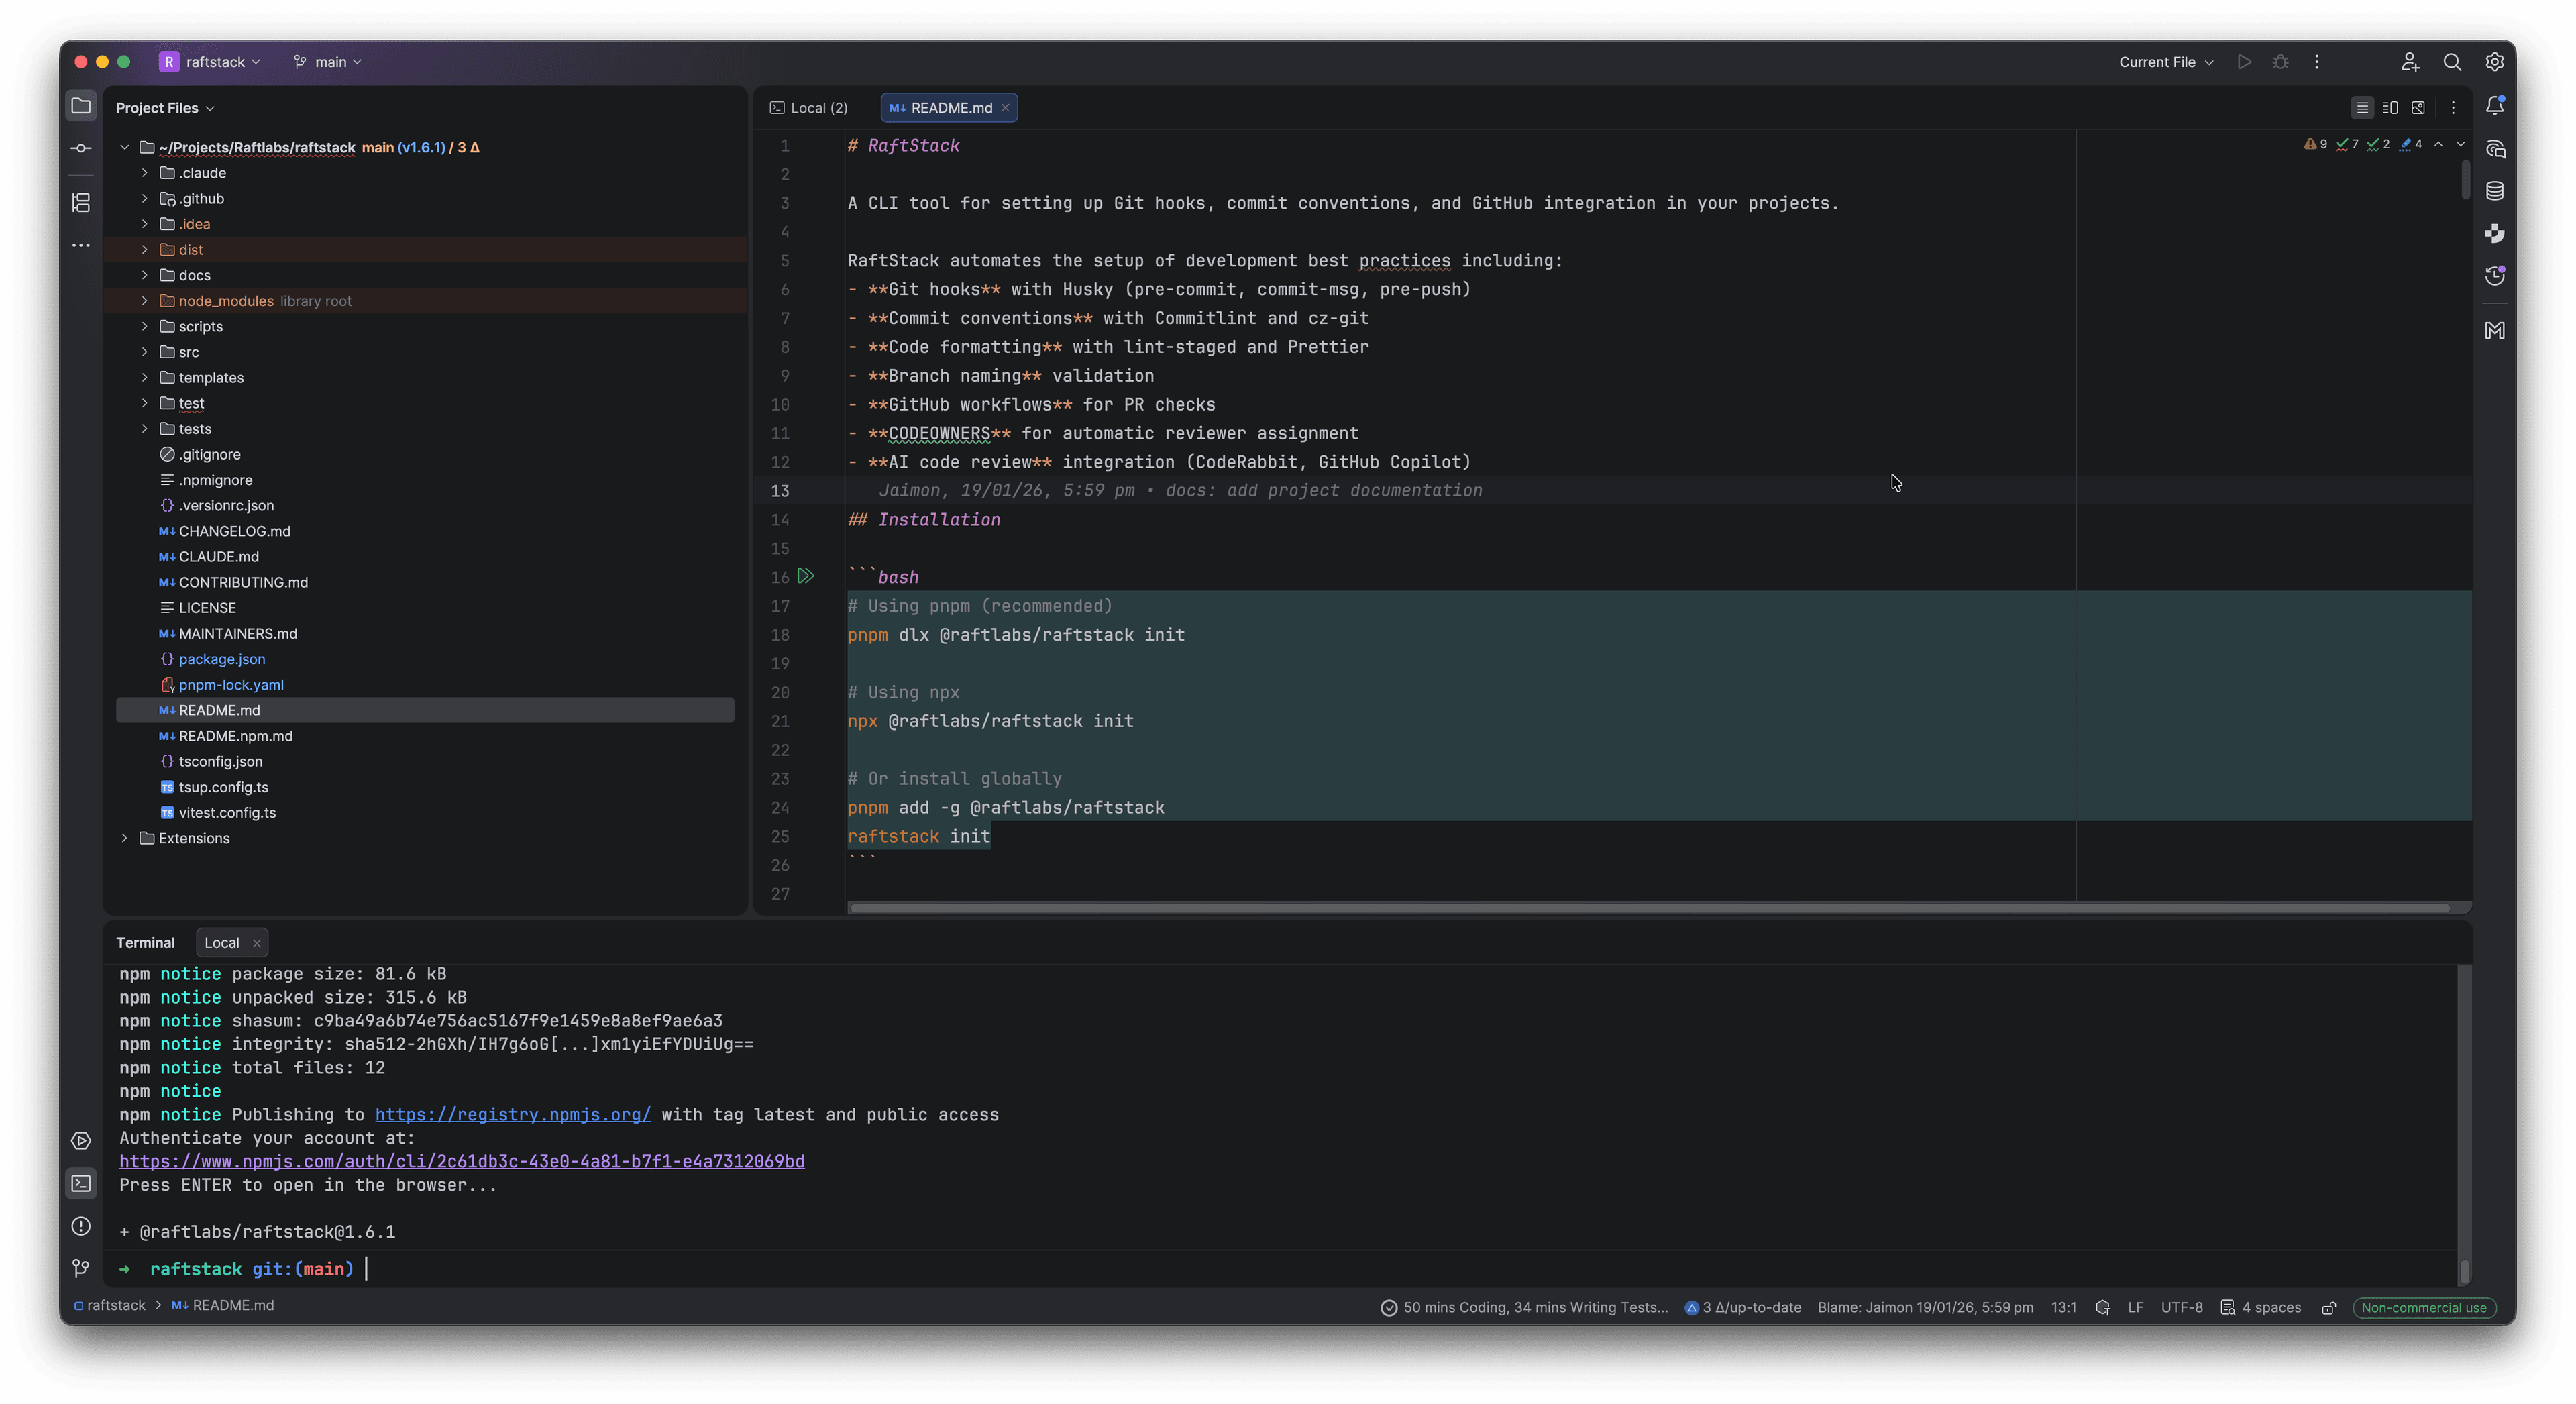This screenshot has width=2576, height=1404.
Task: Open the Commit tool window
Action: (80, 148)
